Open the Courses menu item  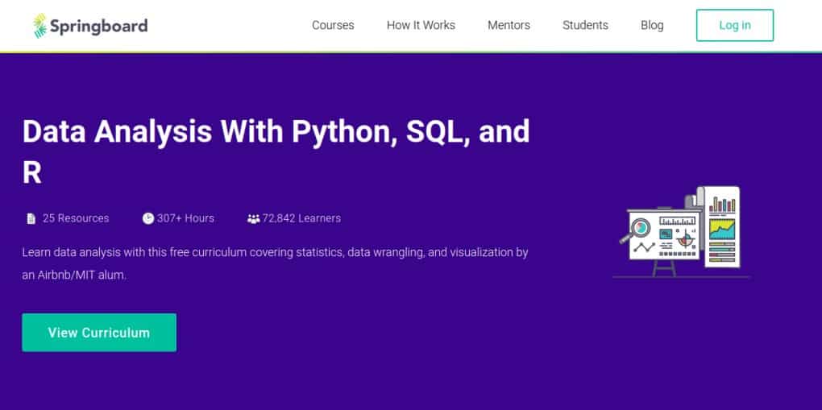point(333,25)
